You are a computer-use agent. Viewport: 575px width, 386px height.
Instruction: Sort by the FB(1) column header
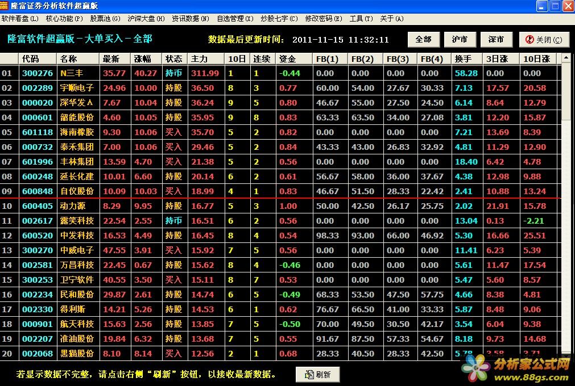click(330, 58)
